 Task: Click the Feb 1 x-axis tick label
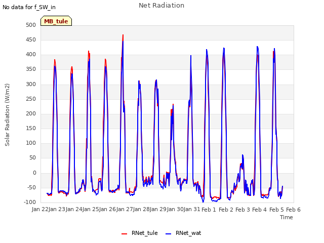pos(209,210)
